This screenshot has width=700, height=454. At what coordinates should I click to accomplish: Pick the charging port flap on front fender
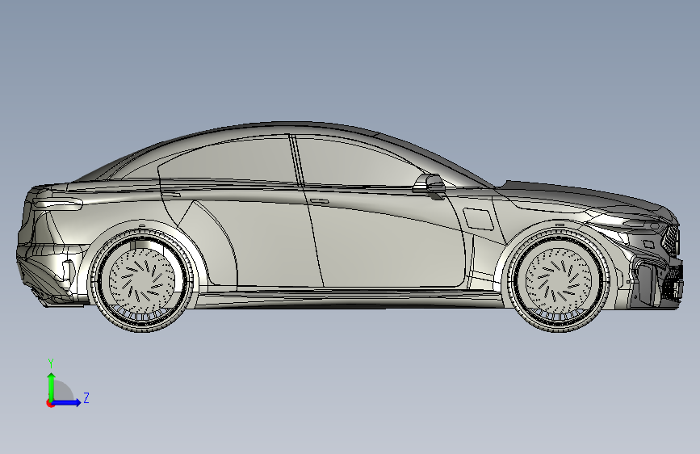point(478,219)
